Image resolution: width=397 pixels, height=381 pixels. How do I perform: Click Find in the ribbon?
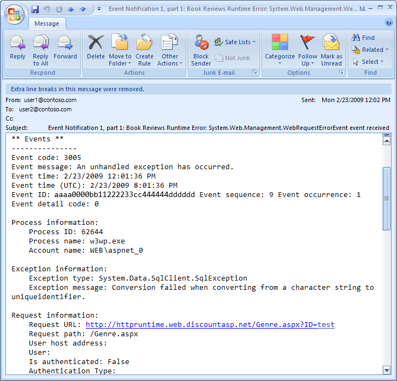[x=363, y=38]
